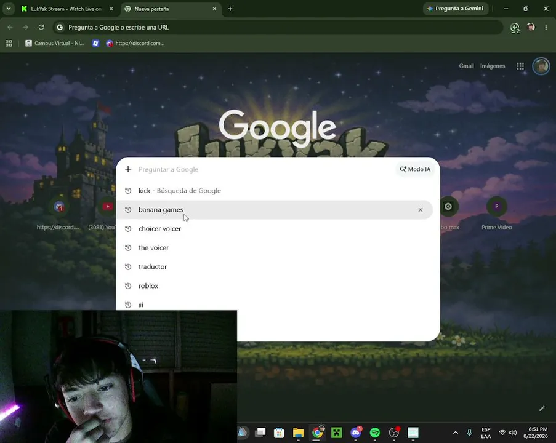Open the light teal window taskbar app
Image resolution: width=556 pixels, height=443 pixels.
pyautogui.click(x=413, y=433)
